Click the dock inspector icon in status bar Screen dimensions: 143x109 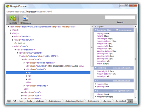click(9, 101)
